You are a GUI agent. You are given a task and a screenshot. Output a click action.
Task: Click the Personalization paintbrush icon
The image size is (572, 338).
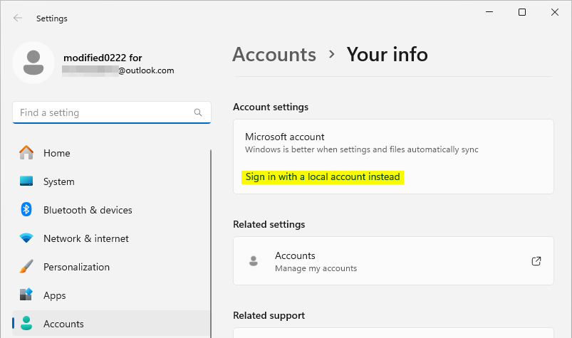tap(26, 266)
